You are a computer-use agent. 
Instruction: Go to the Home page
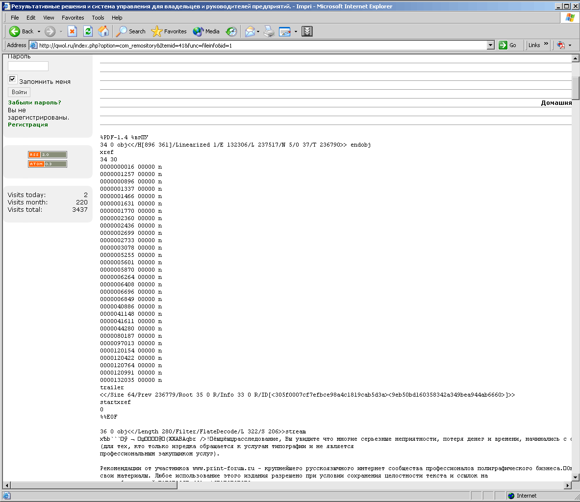pyautogui.click(x=103, y=31)
